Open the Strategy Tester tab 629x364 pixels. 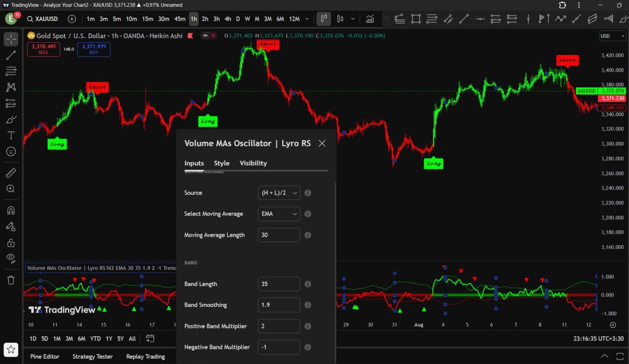92,357
